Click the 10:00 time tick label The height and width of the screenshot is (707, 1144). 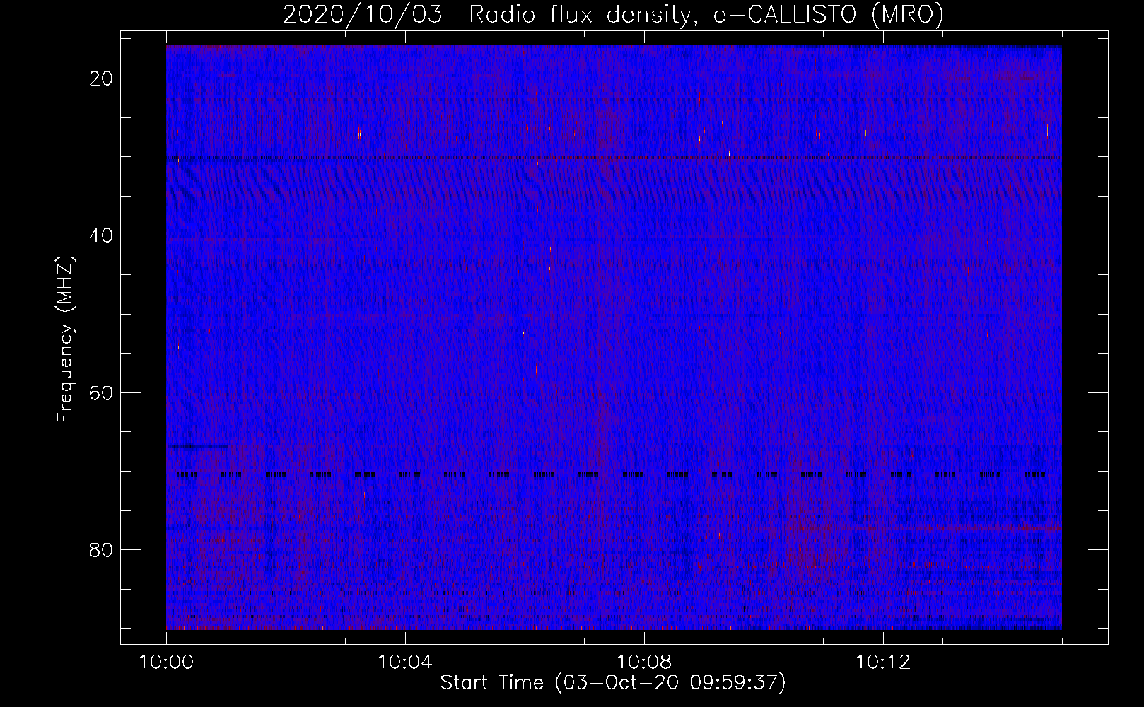click(166, 662)
